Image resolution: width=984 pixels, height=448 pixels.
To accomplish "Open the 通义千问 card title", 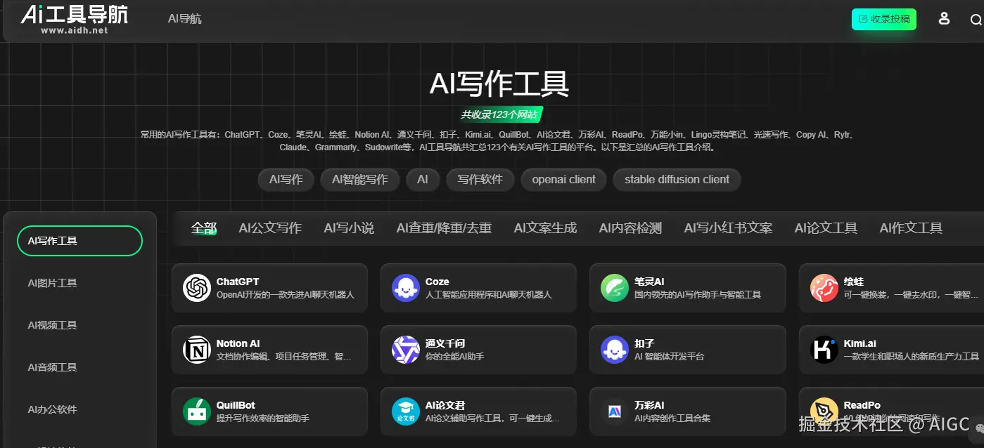I will 445,343.
